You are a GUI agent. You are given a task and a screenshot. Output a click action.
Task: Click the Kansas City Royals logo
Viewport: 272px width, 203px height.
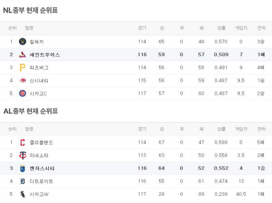[23, 169]
